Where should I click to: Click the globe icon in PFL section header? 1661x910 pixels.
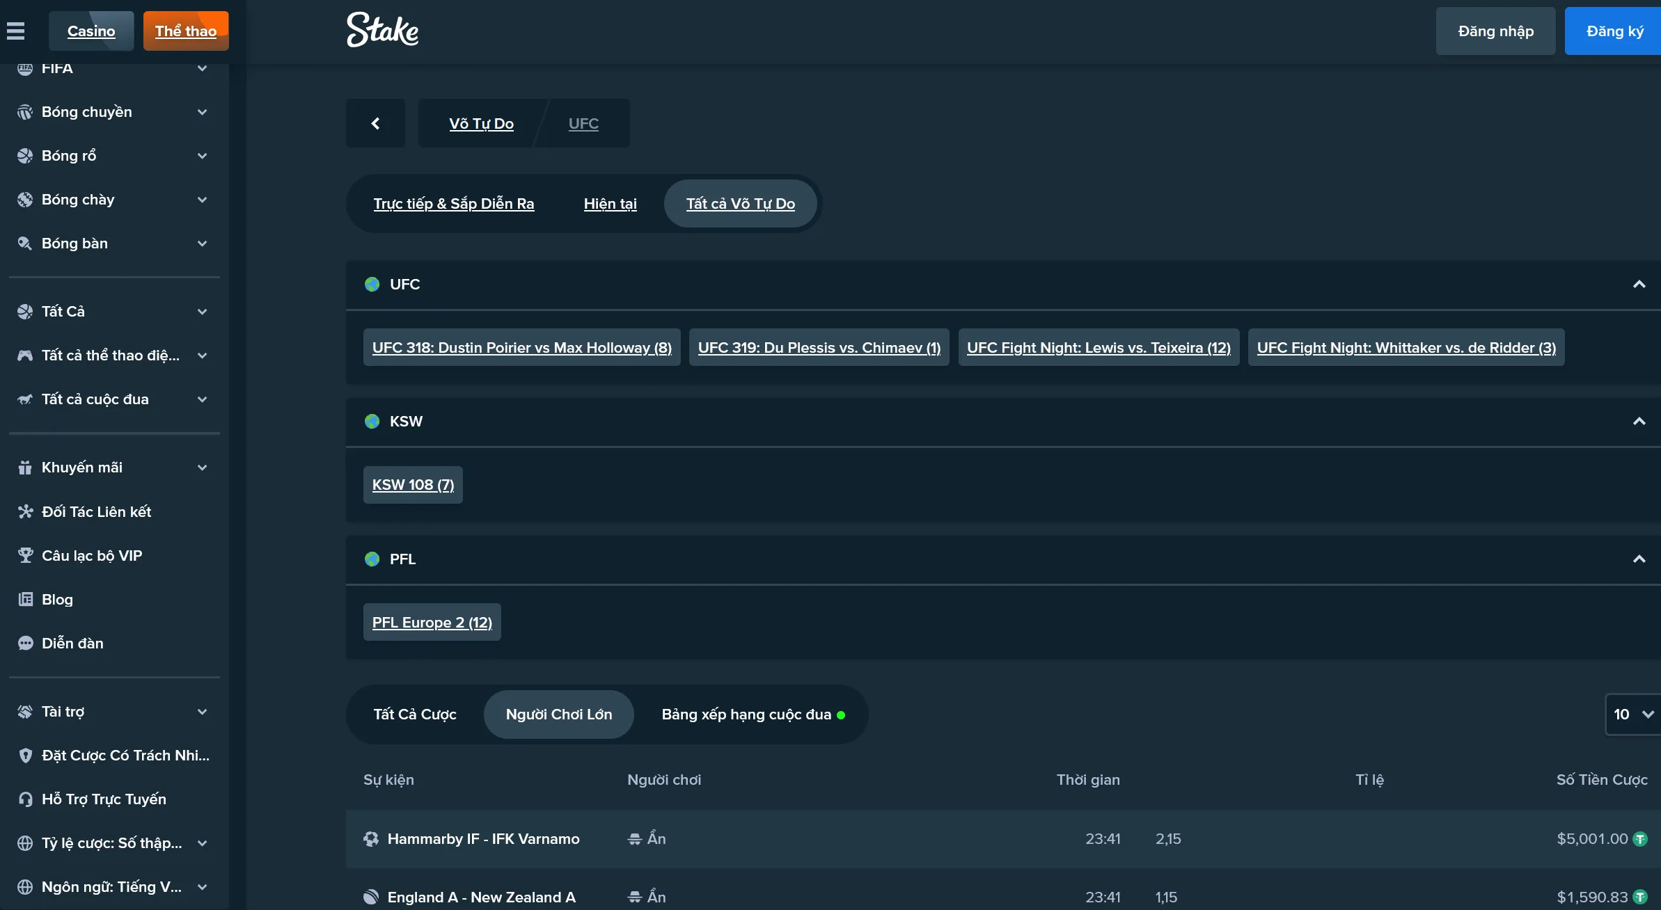372,559
